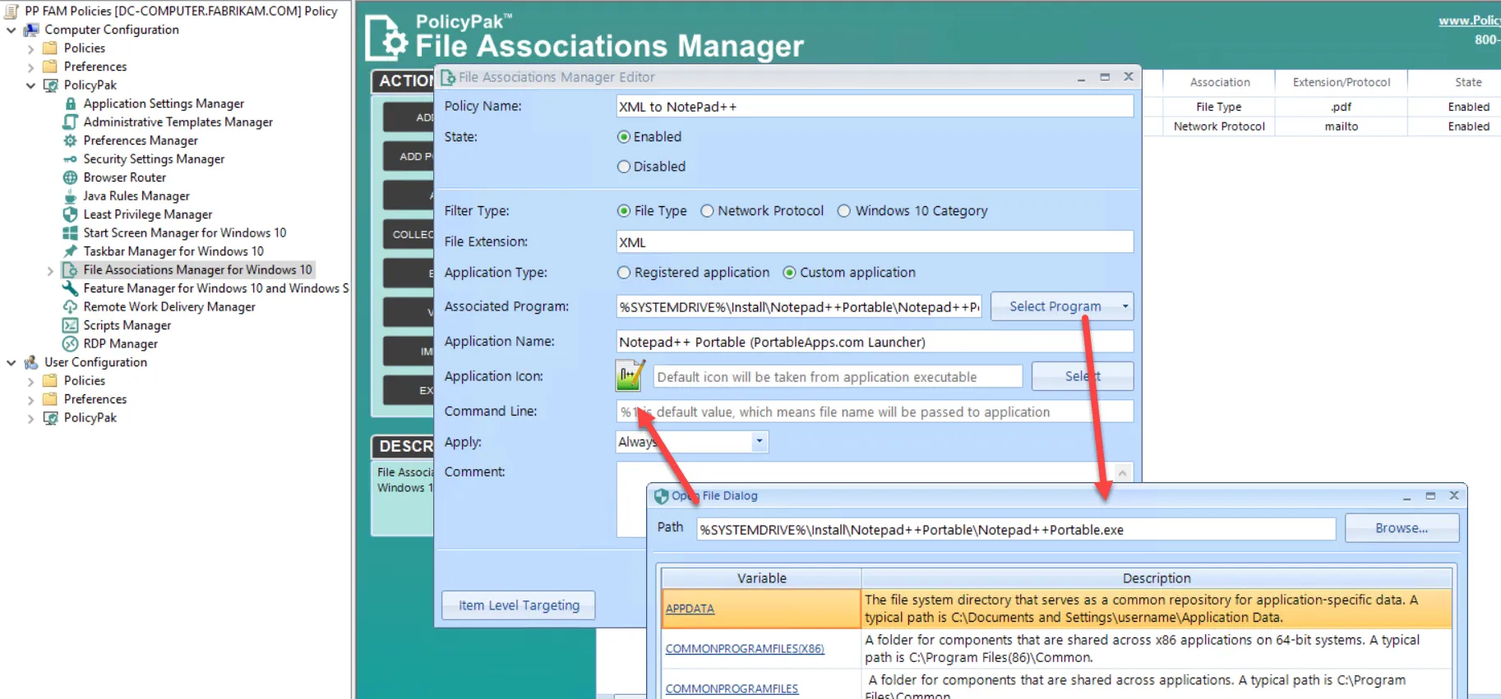Viewport: 1501px width, 699px height.
Task: Click the Comment box scroll up arrow
Action: (1122, 472)
